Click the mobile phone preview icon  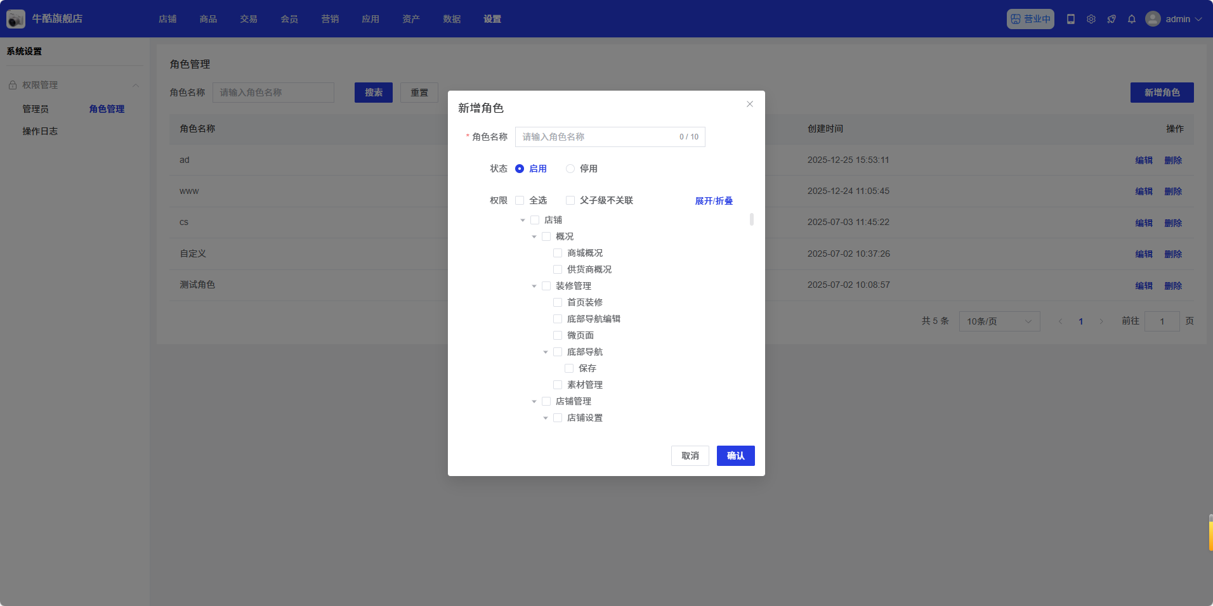coord(1071,19)
